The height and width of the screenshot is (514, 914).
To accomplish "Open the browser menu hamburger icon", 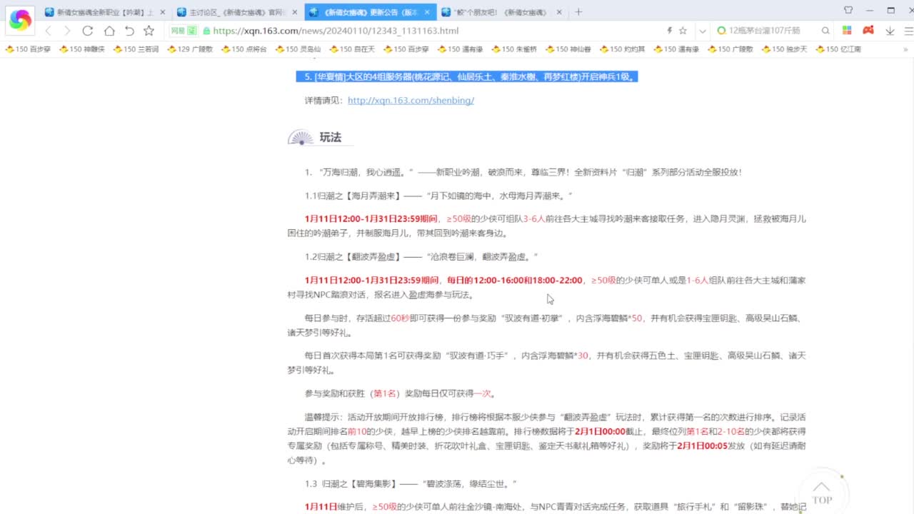I will (x=909, y=31).
